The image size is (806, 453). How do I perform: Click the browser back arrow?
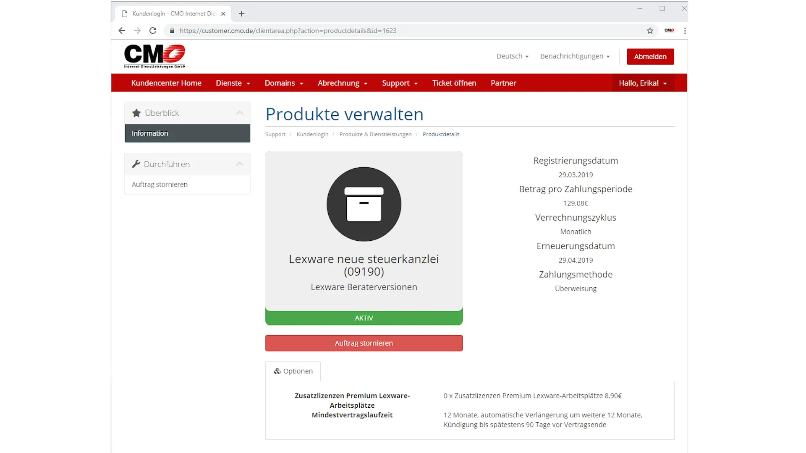[x=122, y=31]
